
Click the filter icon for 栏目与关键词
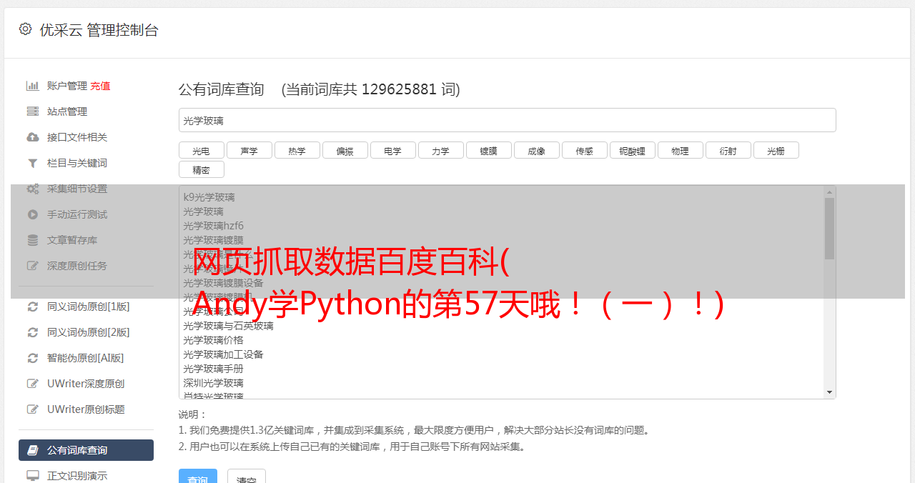tap(33, 163)
